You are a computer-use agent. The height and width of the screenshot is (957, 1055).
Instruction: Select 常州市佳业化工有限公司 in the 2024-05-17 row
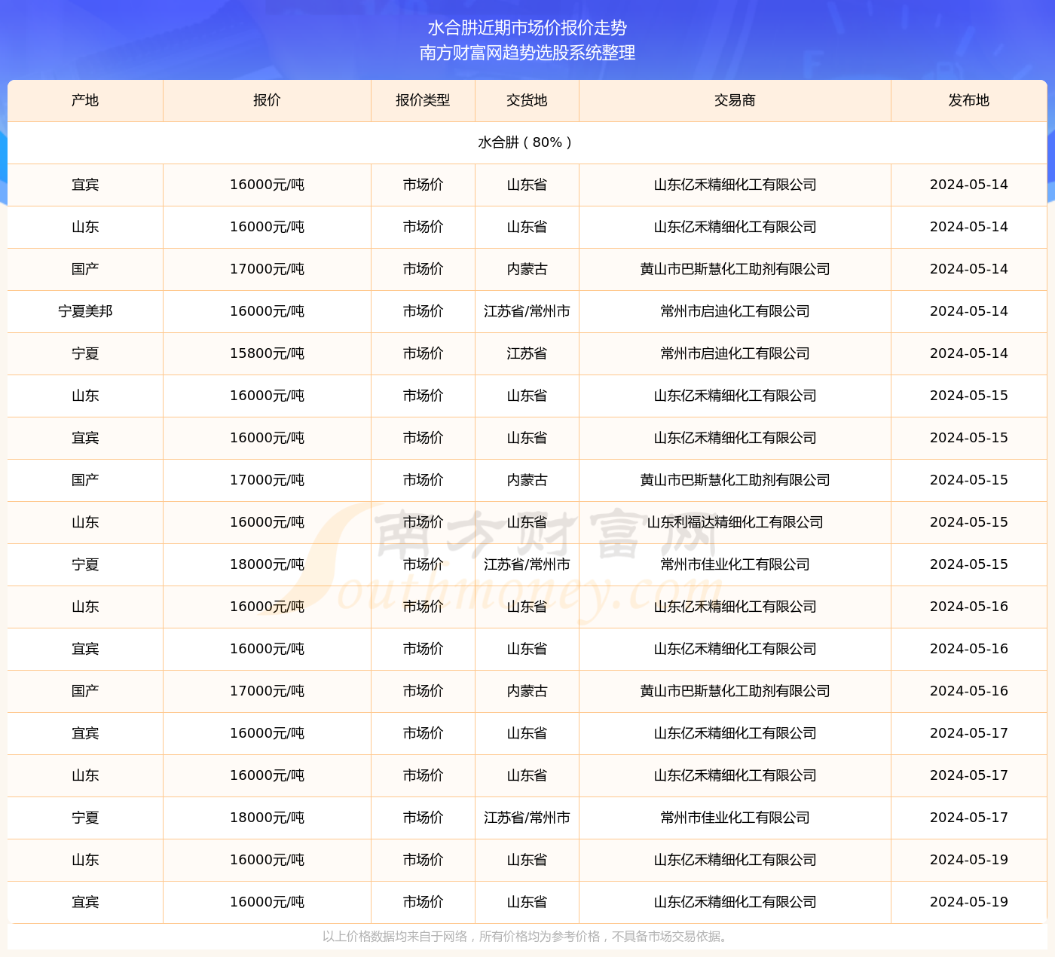click(735, 818)
